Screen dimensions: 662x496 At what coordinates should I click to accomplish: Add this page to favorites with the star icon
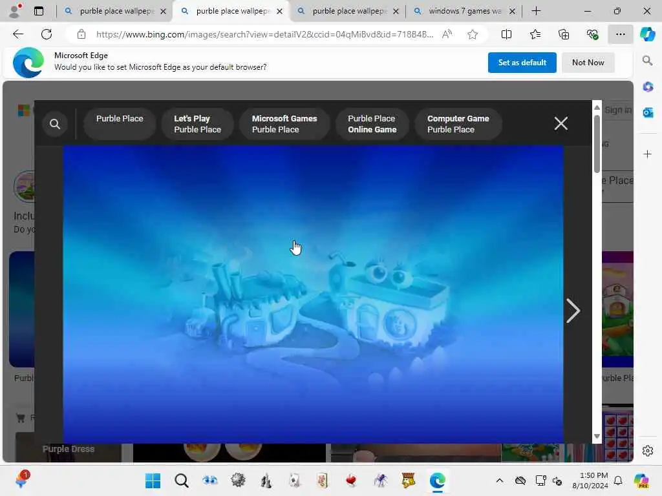(x=473, y=35)
